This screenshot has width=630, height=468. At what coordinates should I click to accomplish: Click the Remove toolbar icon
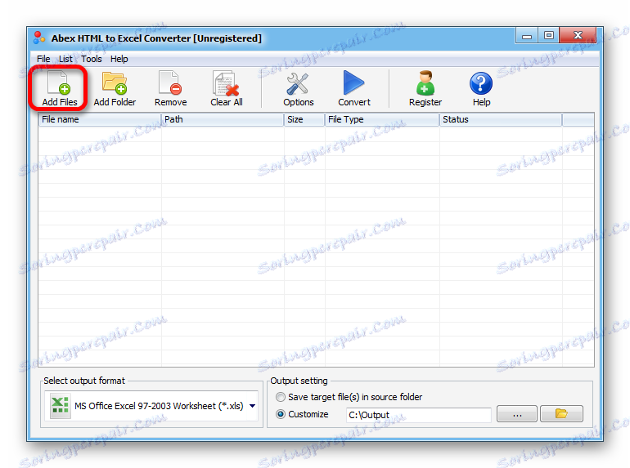pyautogui.click(x=170, y=82)
